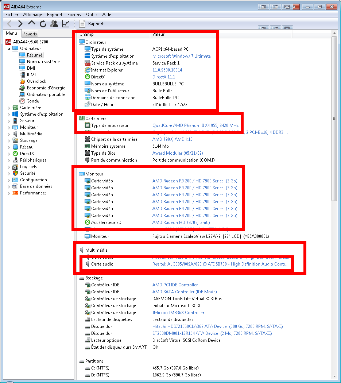Click the QuadCore AMD Phenom II link
Screen dimensions: 341x383
[x=195, y=125]
